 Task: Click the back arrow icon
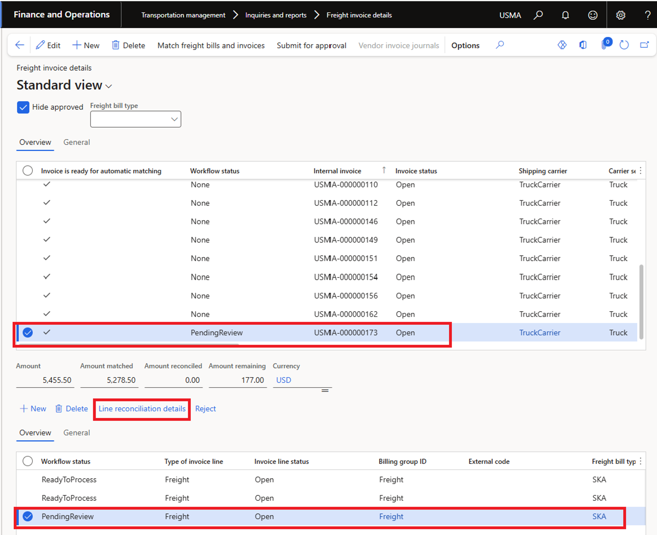pyautogui.click(x=20, y=45)
